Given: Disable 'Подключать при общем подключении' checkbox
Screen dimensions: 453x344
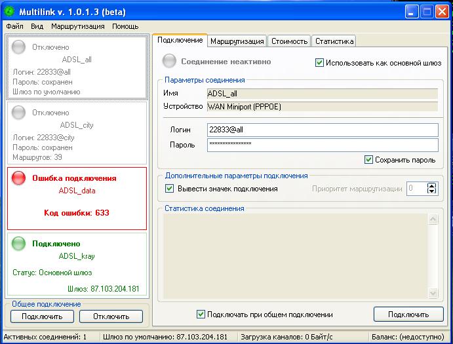Looking at the screenshot, I should (x=201, y=315).
